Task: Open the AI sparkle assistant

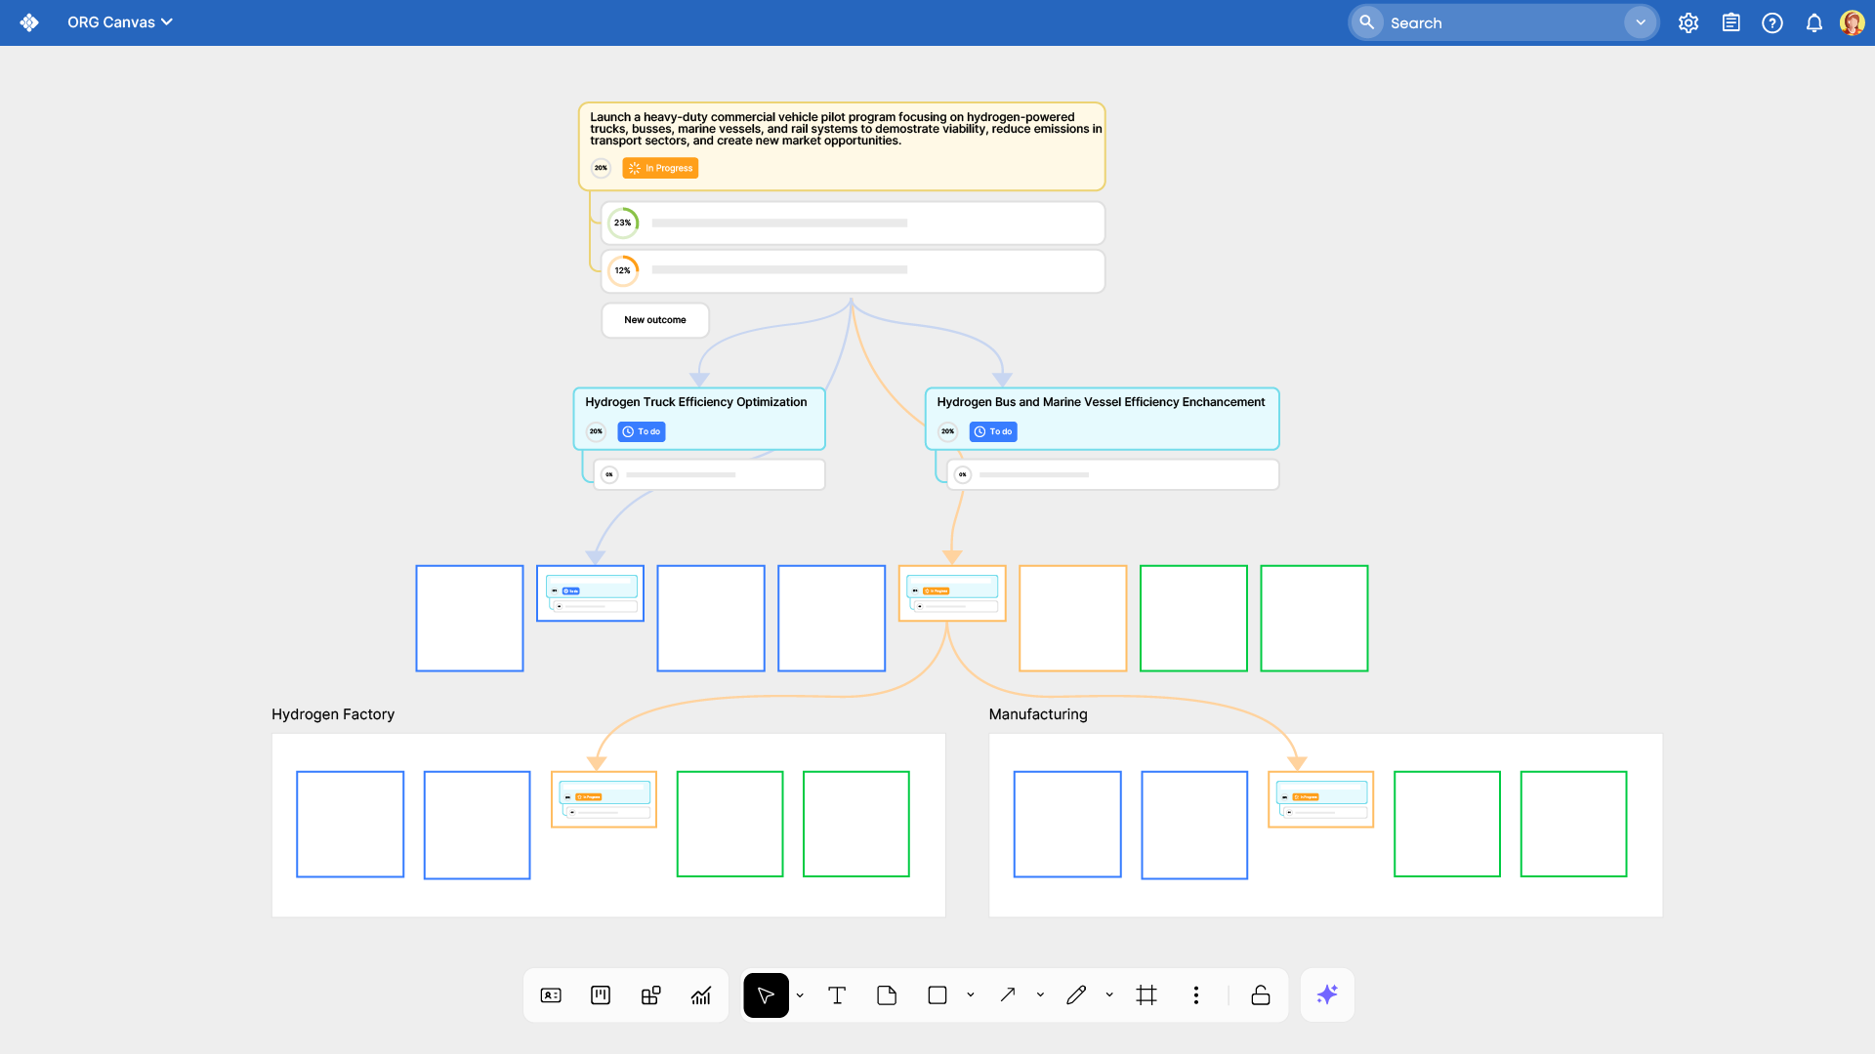Action: [x=1327, y=995]
